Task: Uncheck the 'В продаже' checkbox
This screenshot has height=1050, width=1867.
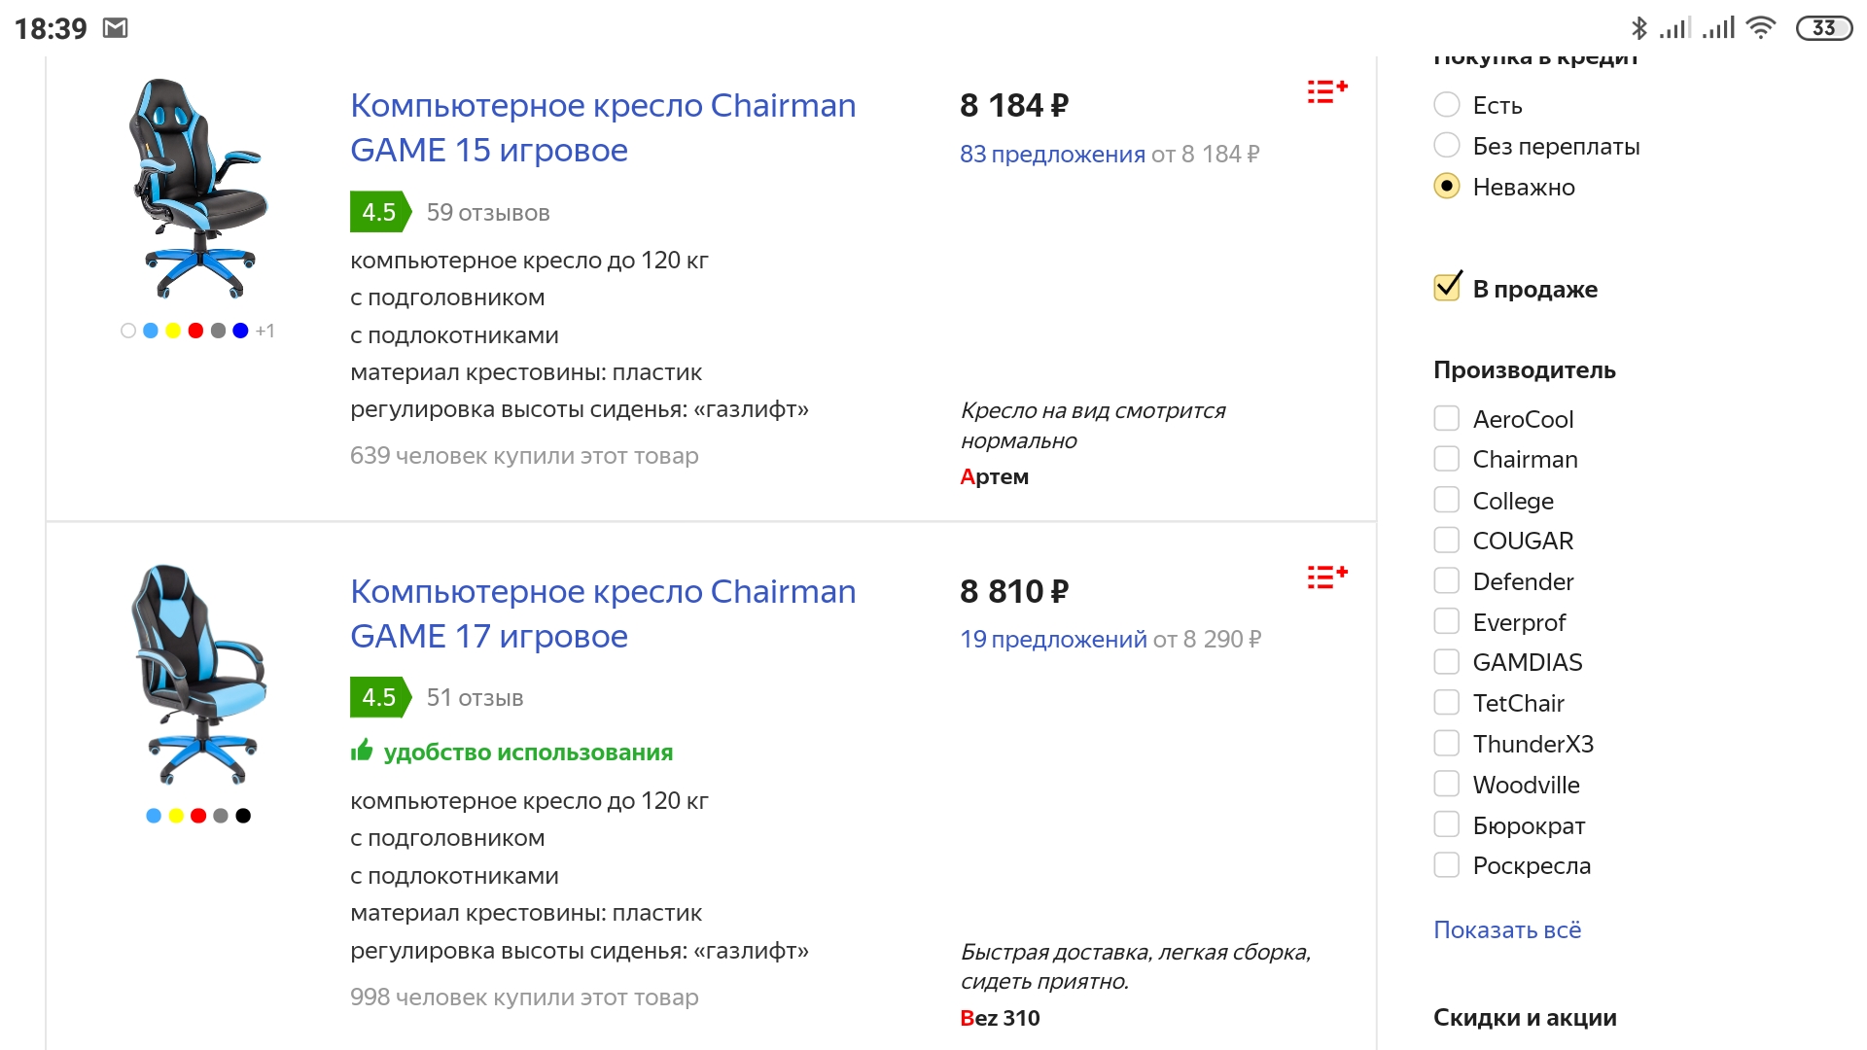Action: click(1447, 288)
